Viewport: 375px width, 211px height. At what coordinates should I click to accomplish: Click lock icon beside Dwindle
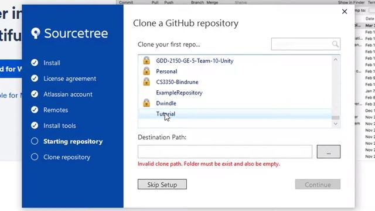[x=146, y=103]
